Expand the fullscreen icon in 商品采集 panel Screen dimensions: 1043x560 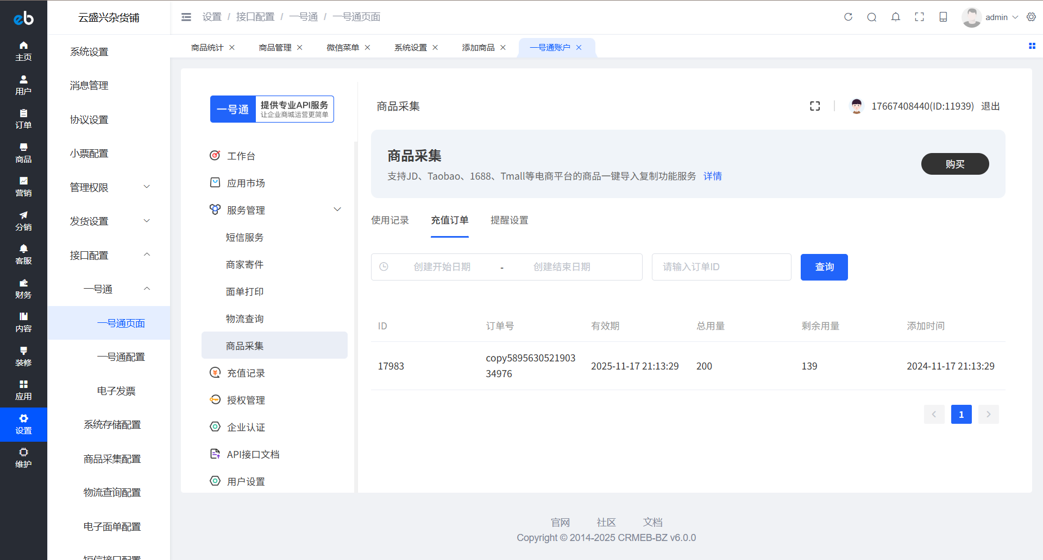815,106
